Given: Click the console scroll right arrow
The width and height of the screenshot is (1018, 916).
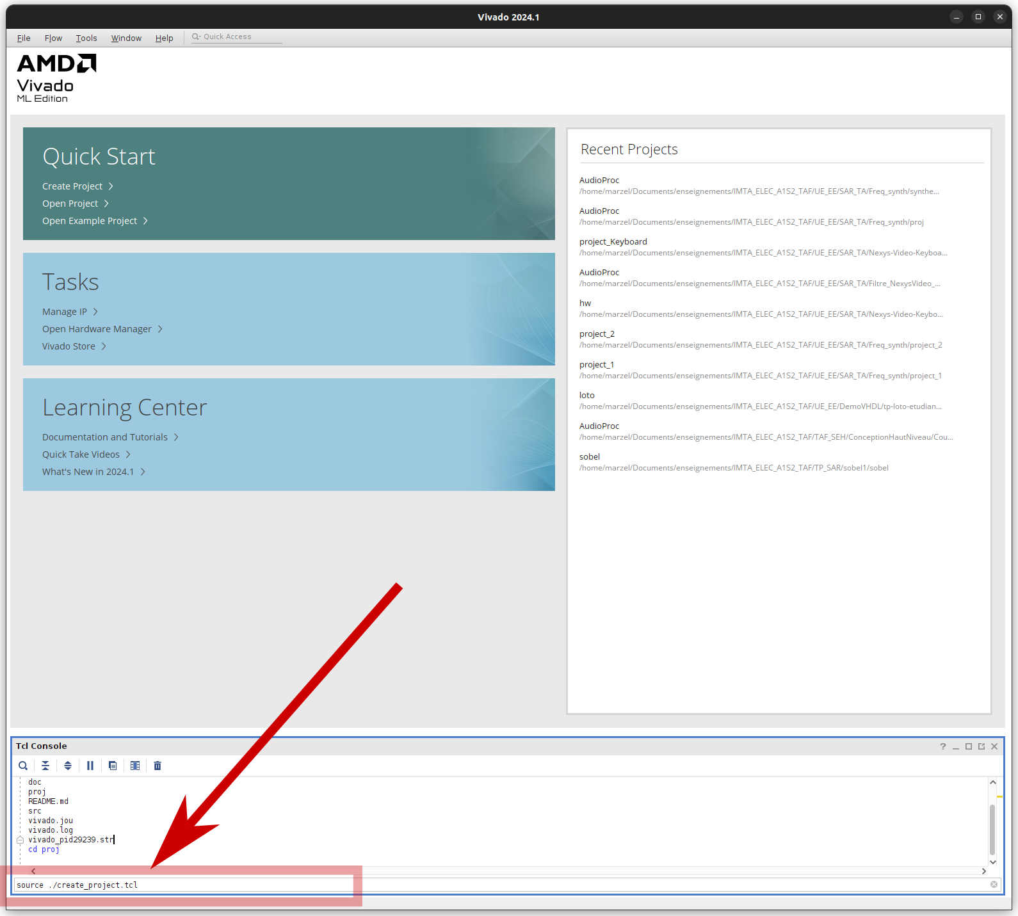Looking at the screenshot, I should pos(983,871).
